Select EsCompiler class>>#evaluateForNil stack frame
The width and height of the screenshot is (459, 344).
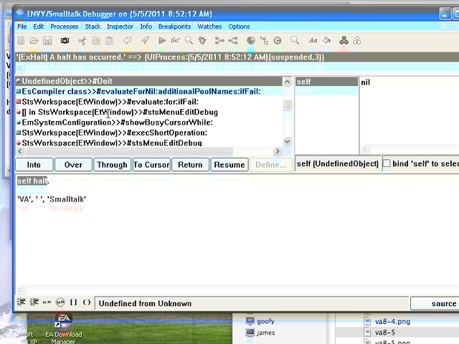pos(149,92)
